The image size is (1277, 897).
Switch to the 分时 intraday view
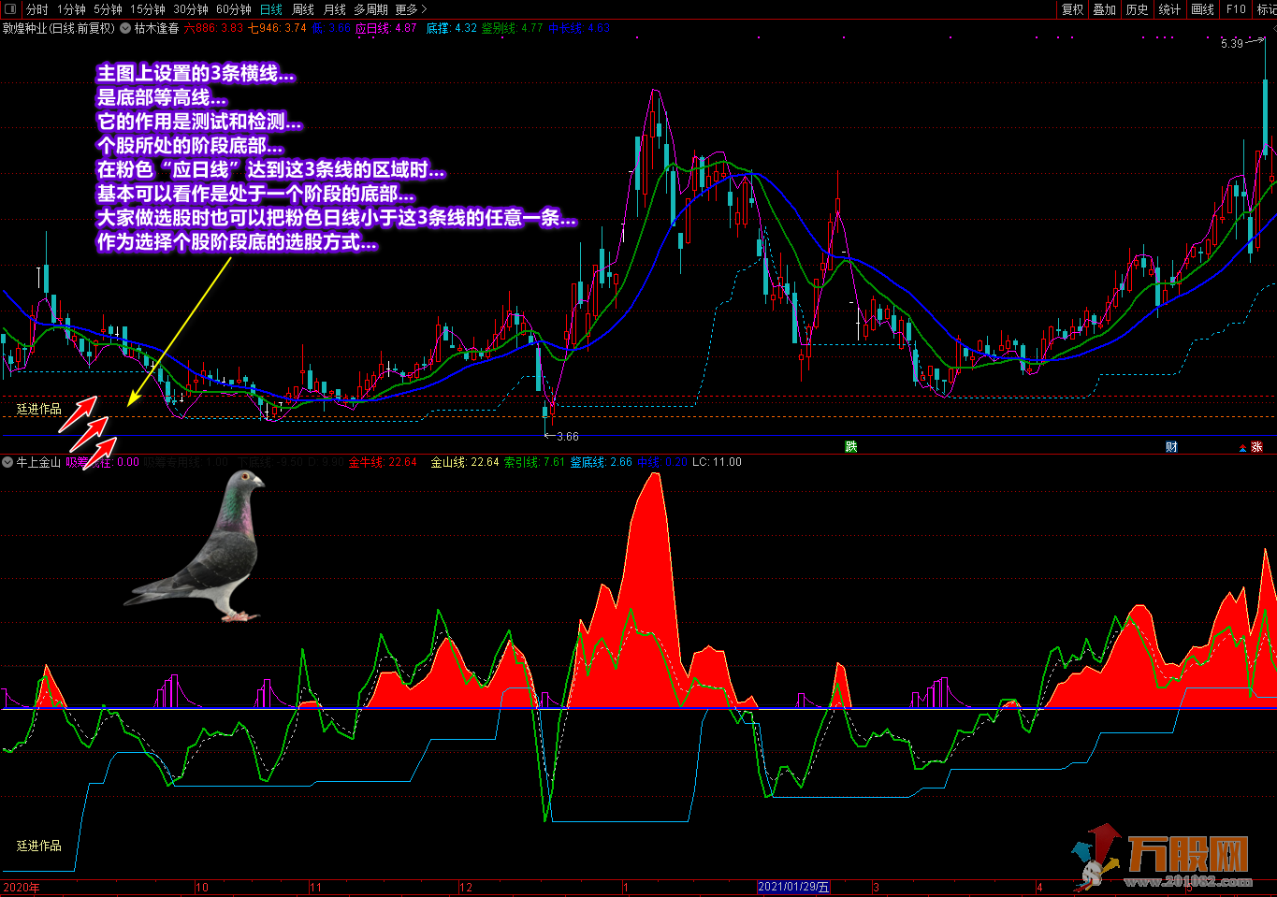[x=36, y=9]
